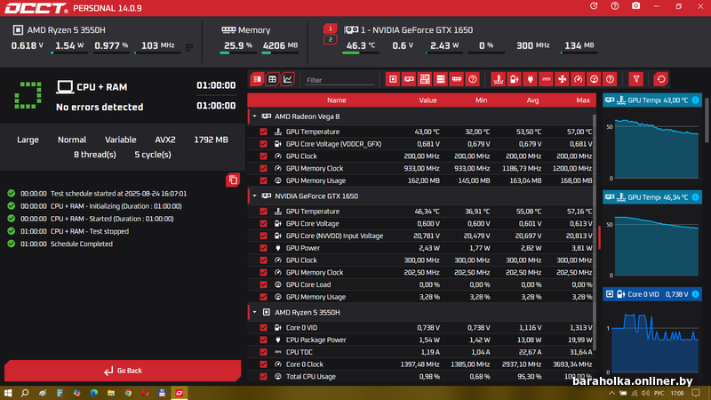This screenshot has height=400, width=711.
Task: Click the voltage sensor type filter icon
Action: pos(515,79)
